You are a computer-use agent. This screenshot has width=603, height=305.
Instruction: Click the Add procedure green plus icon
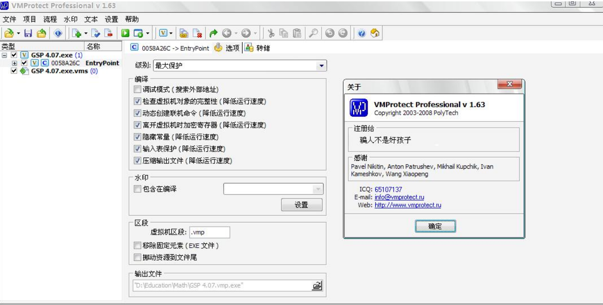pyautogui.click(x=77, y=33)
